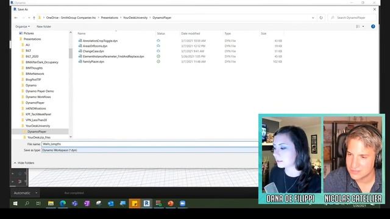
Task: Open Windows taskbar search
Action: [27, 203]
